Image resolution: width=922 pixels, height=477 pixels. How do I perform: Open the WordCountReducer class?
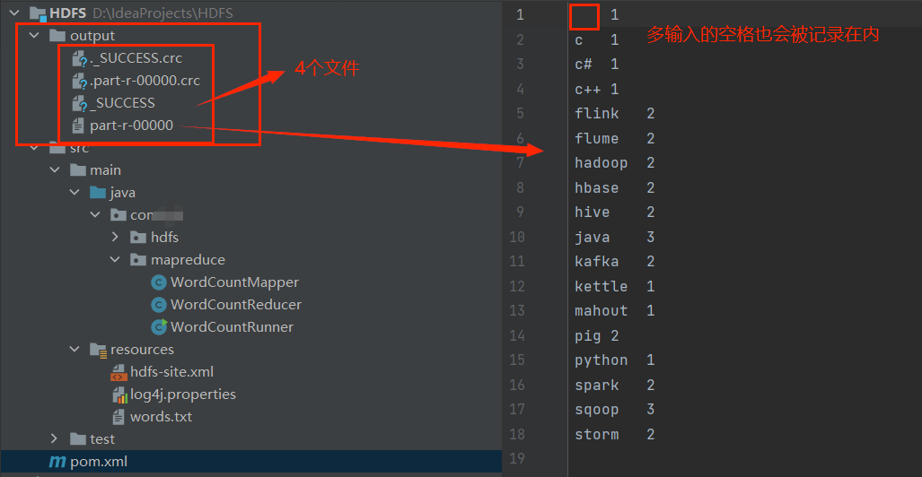[x=236, y=305]
